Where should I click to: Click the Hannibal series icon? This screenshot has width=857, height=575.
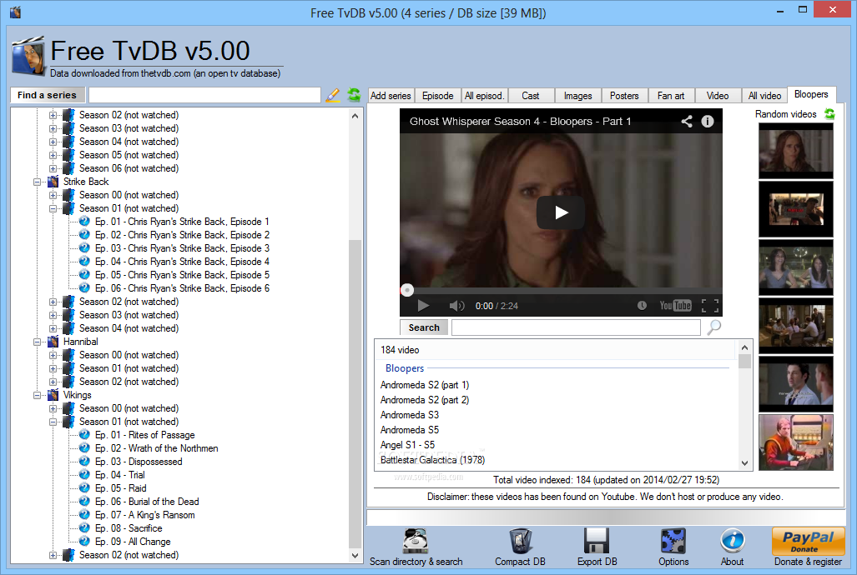click(x=53, y=342)
